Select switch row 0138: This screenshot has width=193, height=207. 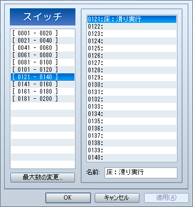point(132,143)
